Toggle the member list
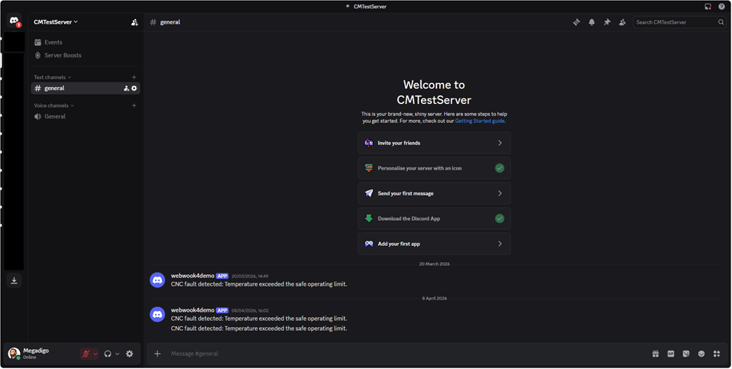The width and height of the screenshot is (732, 369). click(x=622, y=22)
